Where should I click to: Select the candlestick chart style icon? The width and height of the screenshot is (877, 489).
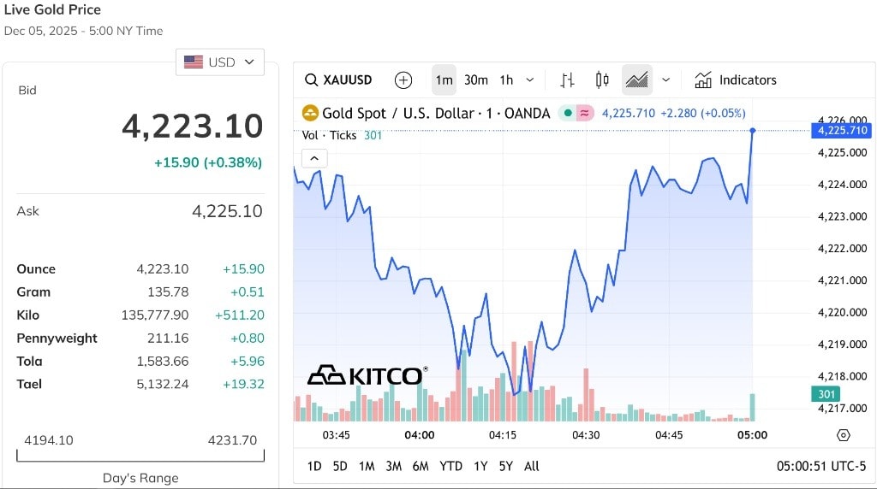pos(602,80)
